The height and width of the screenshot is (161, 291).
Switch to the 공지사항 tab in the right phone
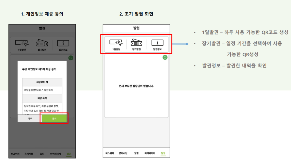pos(123,153)
